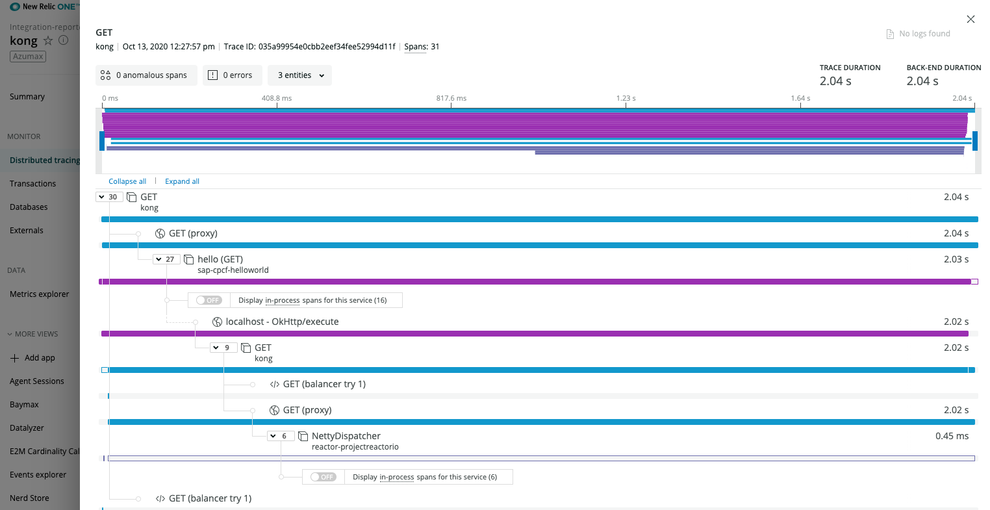Click the 408.8 ms timeline tick
This screenshot has width=990, height=510.
tap(277, 99)
